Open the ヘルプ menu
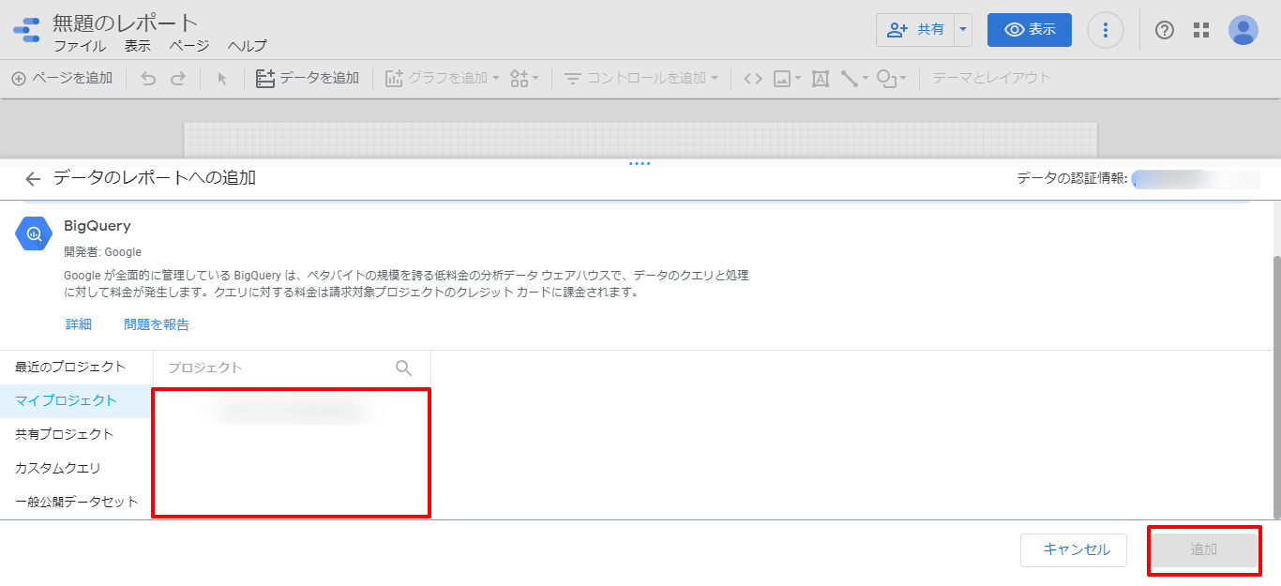The image size is (1281, 586). [248, 46]
